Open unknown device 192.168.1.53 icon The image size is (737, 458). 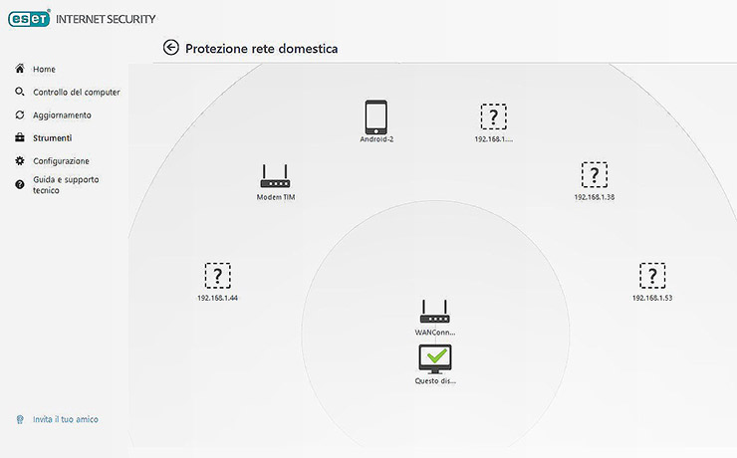point(652,275)
